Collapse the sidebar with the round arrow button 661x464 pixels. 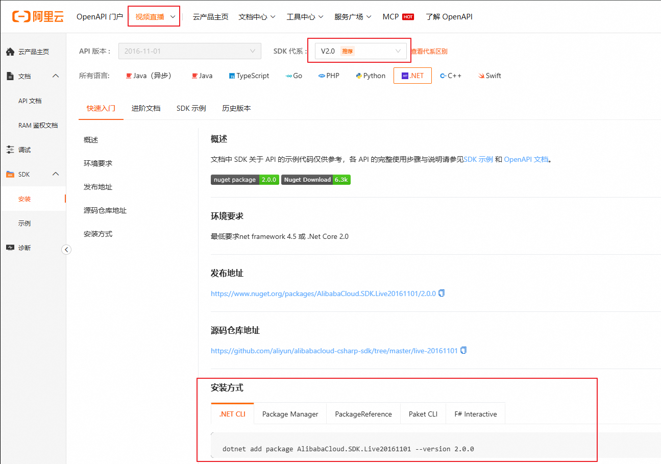[66, 250]
